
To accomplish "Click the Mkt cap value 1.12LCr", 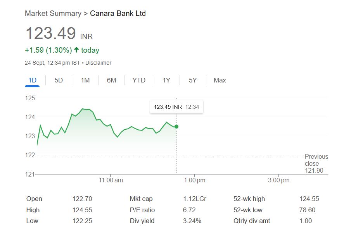I will pos(195,199).
